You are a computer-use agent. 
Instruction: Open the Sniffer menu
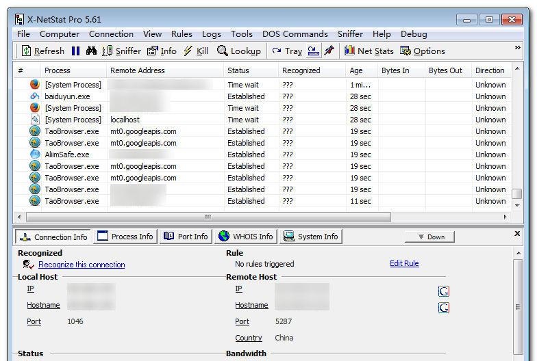(x=351, y=34)
